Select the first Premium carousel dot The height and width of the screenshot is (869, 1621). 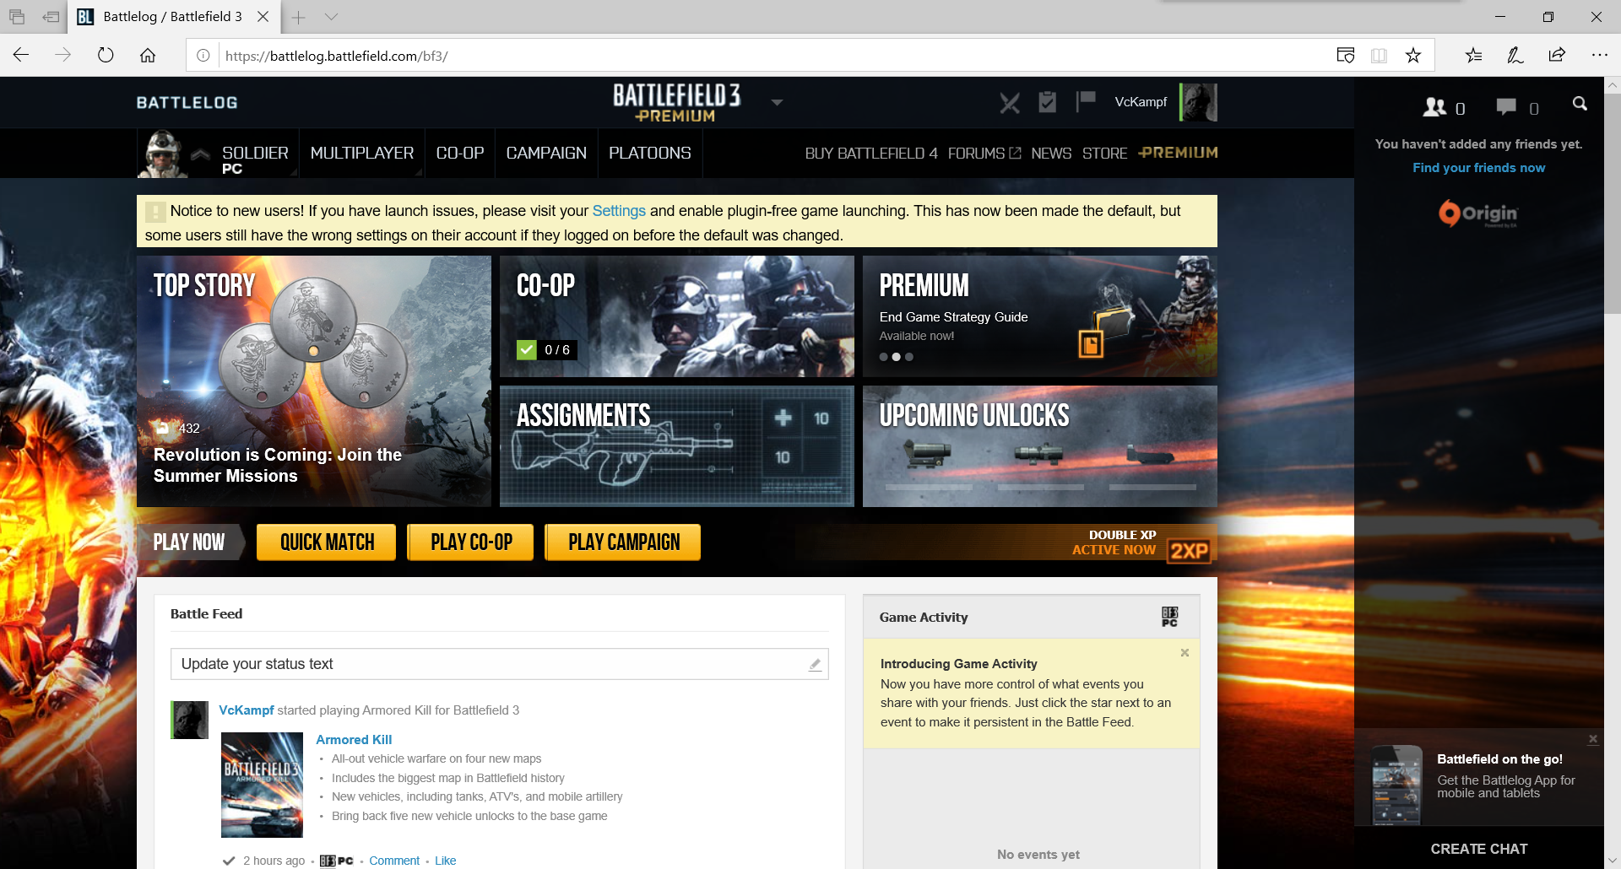point(884,357)
